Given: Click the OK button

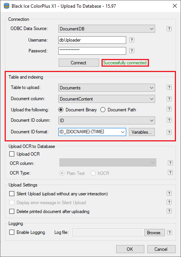Looking at the screenshot, I should (x=130, y=249).
